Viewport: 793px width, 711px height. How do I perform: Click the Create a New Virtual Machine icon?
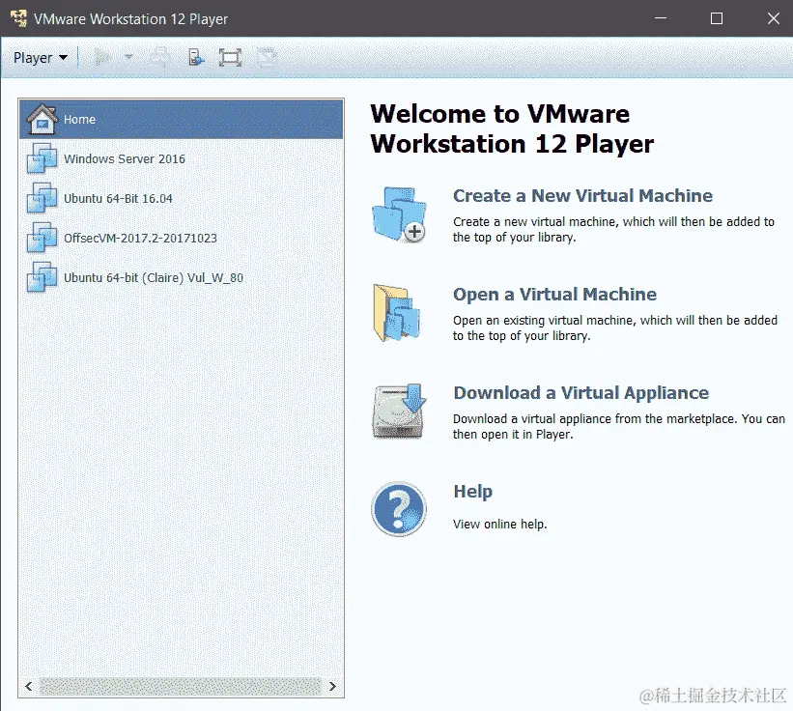coord(400,214)
